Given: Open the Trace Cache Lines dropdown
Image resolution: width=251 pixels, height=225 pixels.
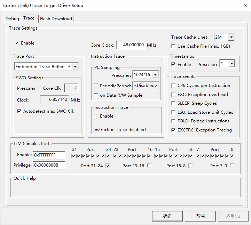Looking at the screenshot, I should [231, 37].
